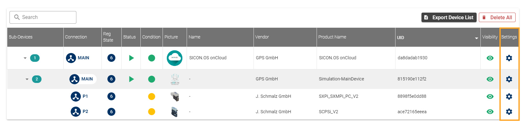The image size is (527, 129).
Task: Click play status icon of SICON.OS onCloud
Action: (131, 58)
